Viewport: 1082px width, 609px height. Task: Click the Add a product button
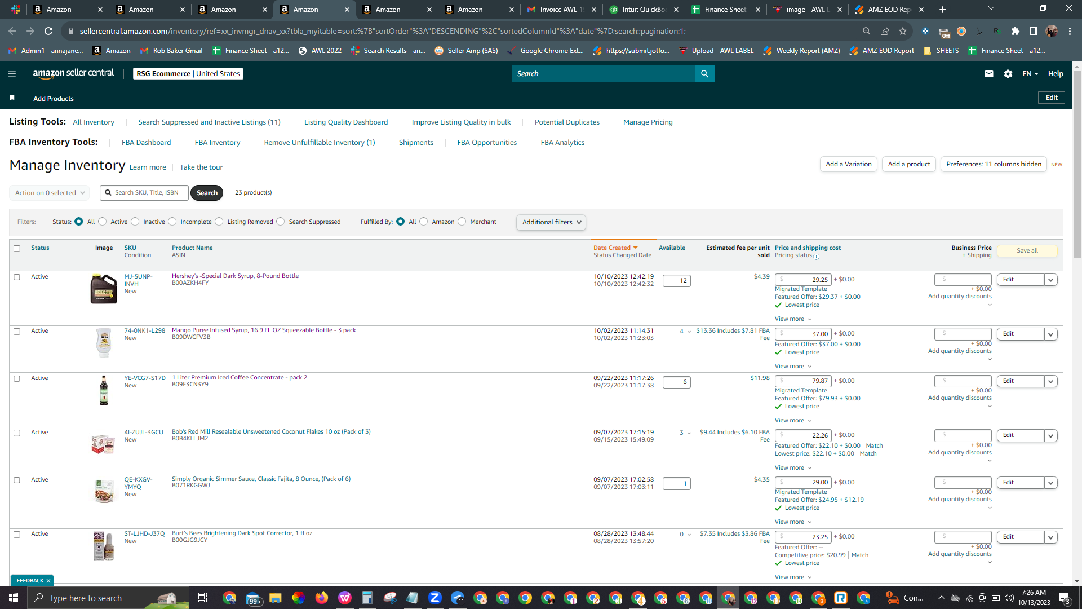pyautogui.click(x=909, y=164)
